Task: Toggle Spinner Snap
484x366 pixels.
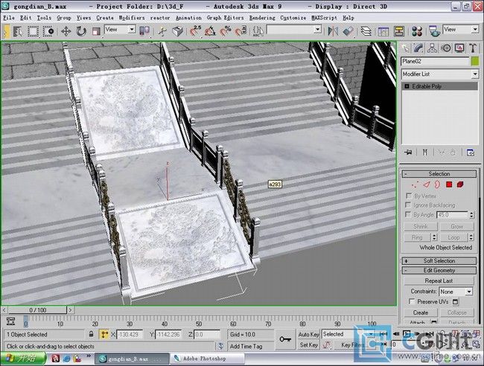Action: [x=241, y=31]
